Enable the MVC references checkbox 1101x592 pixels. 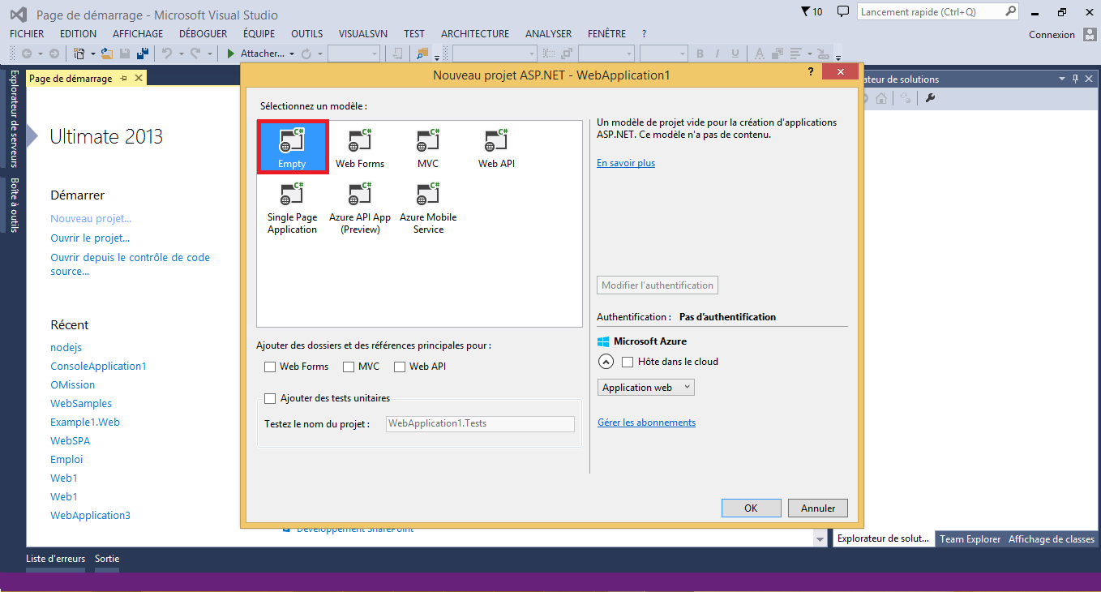[349, 367]
